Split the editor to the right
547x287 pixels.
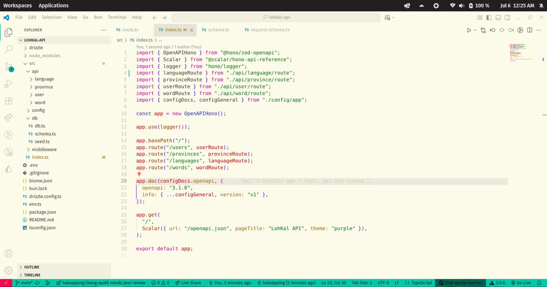pos(530,30)
